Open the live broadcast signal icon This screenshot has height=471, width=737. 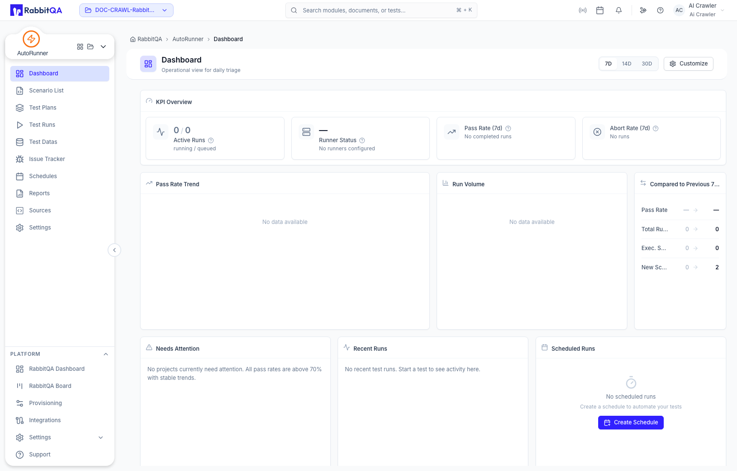click(x=583, y=10)
